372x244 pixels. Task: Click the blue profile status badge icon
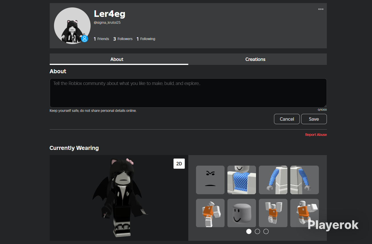(85, 39)
